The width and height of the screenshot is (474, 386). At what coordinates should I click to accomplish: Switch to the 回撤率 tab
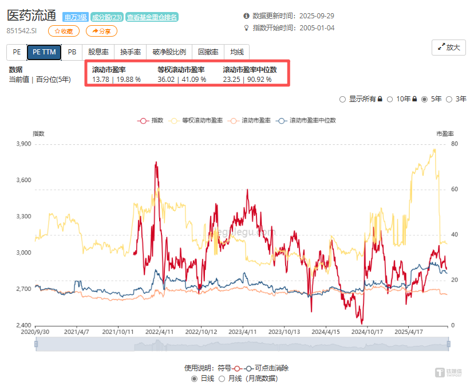point(208,52)
